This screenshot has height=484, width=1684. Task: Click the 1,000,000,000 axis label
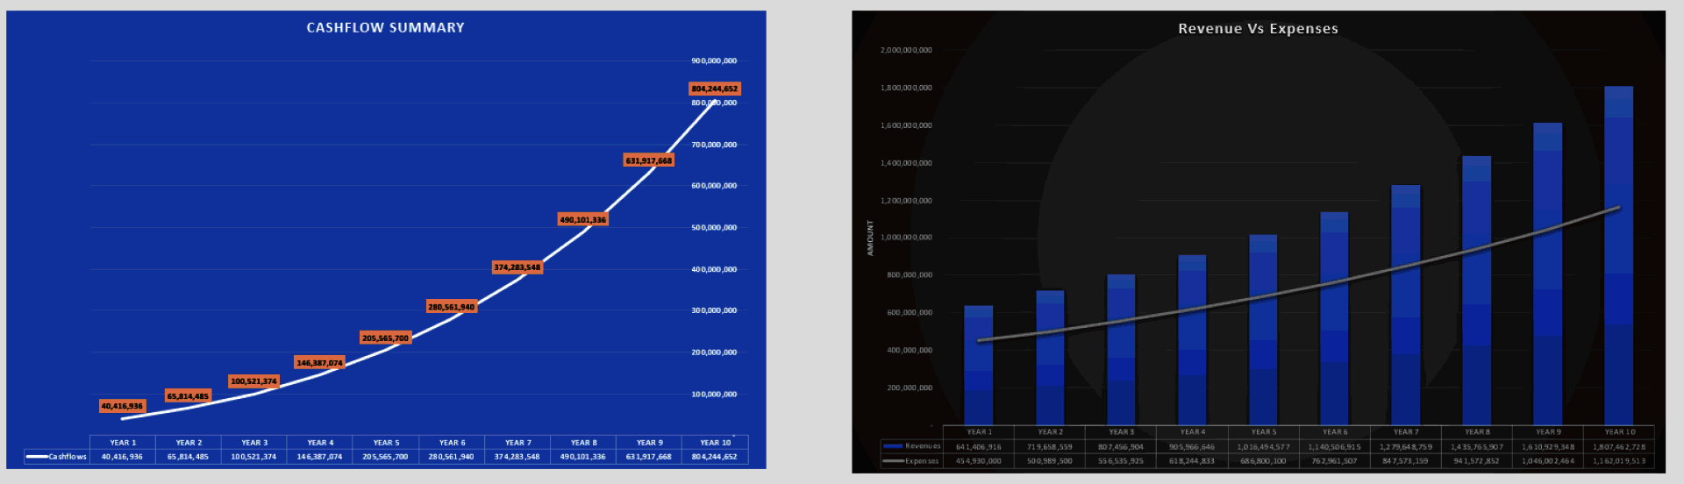906,238
